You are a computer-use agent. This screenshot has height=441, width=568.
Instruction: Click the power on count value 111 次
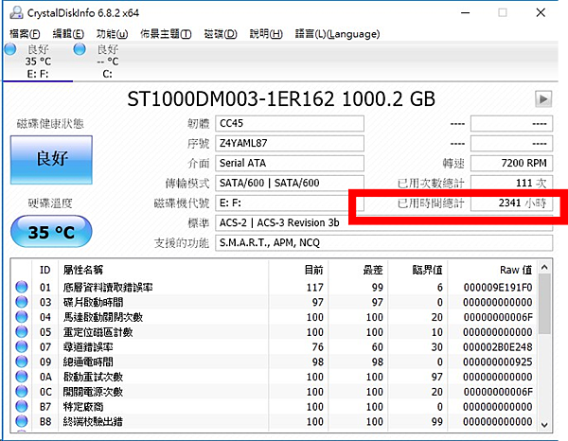pos(511,184)
